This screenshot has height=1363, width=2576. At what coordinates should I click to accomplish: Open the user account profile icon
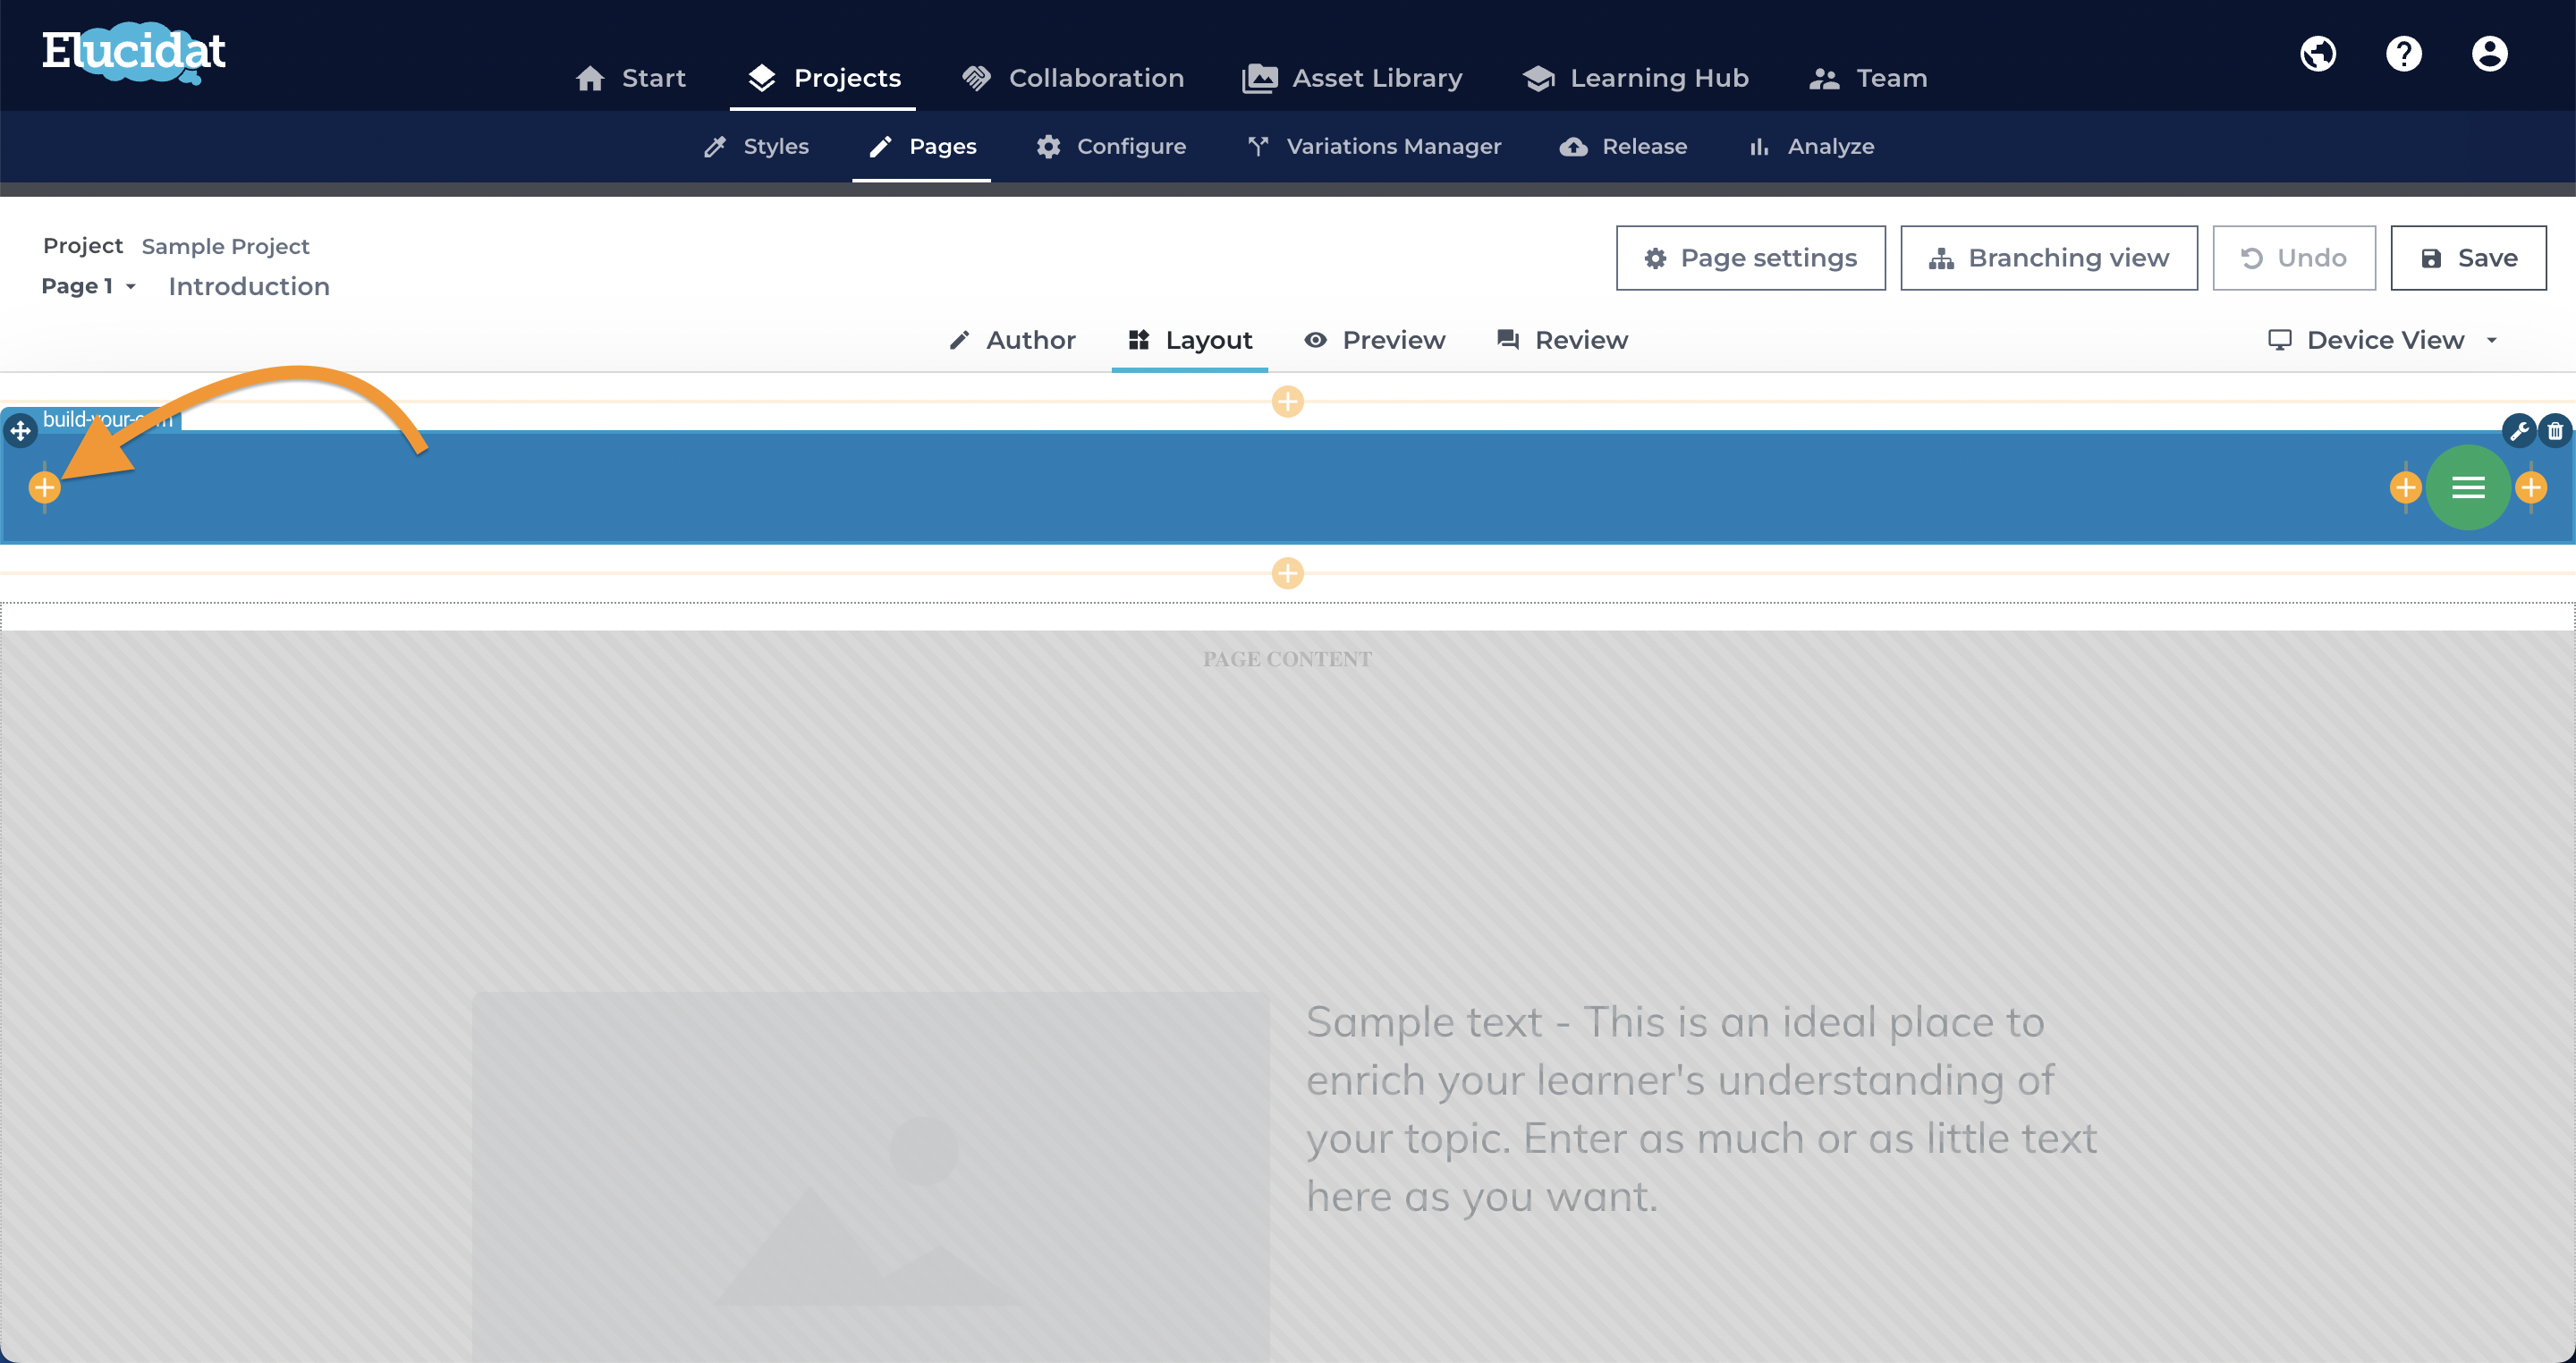coord(2490,54)
